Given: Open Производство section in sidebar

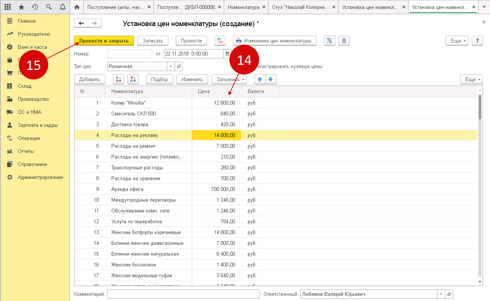Looking at the screenshot, I should click(34, 99).
